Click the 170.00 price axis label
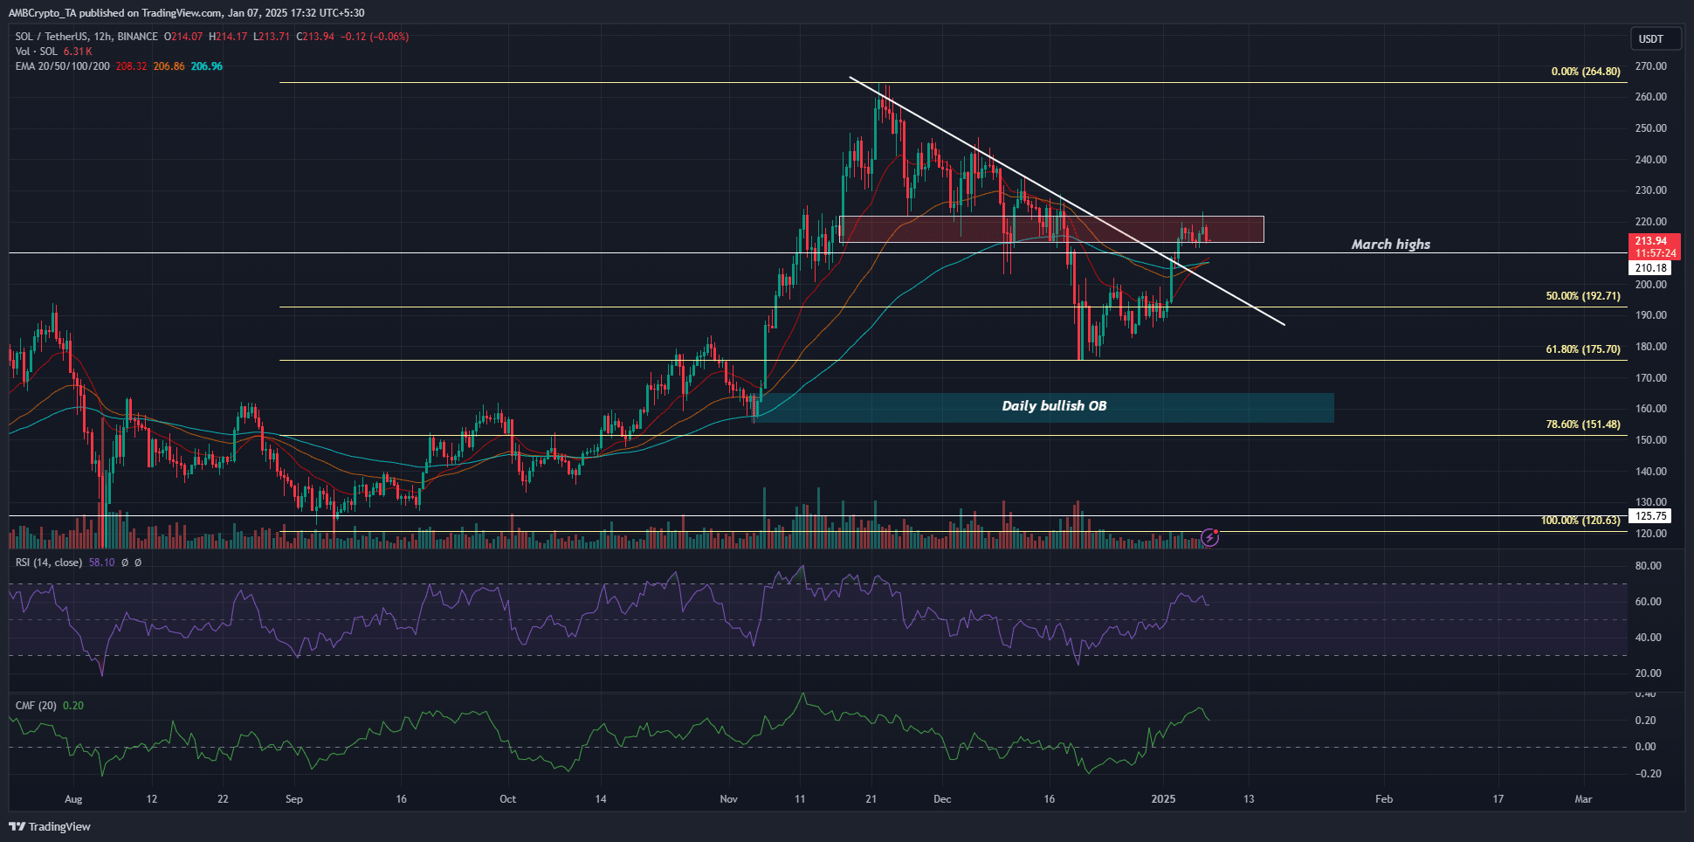This screenshot has width=1694, height=842. pos(1650,378)
